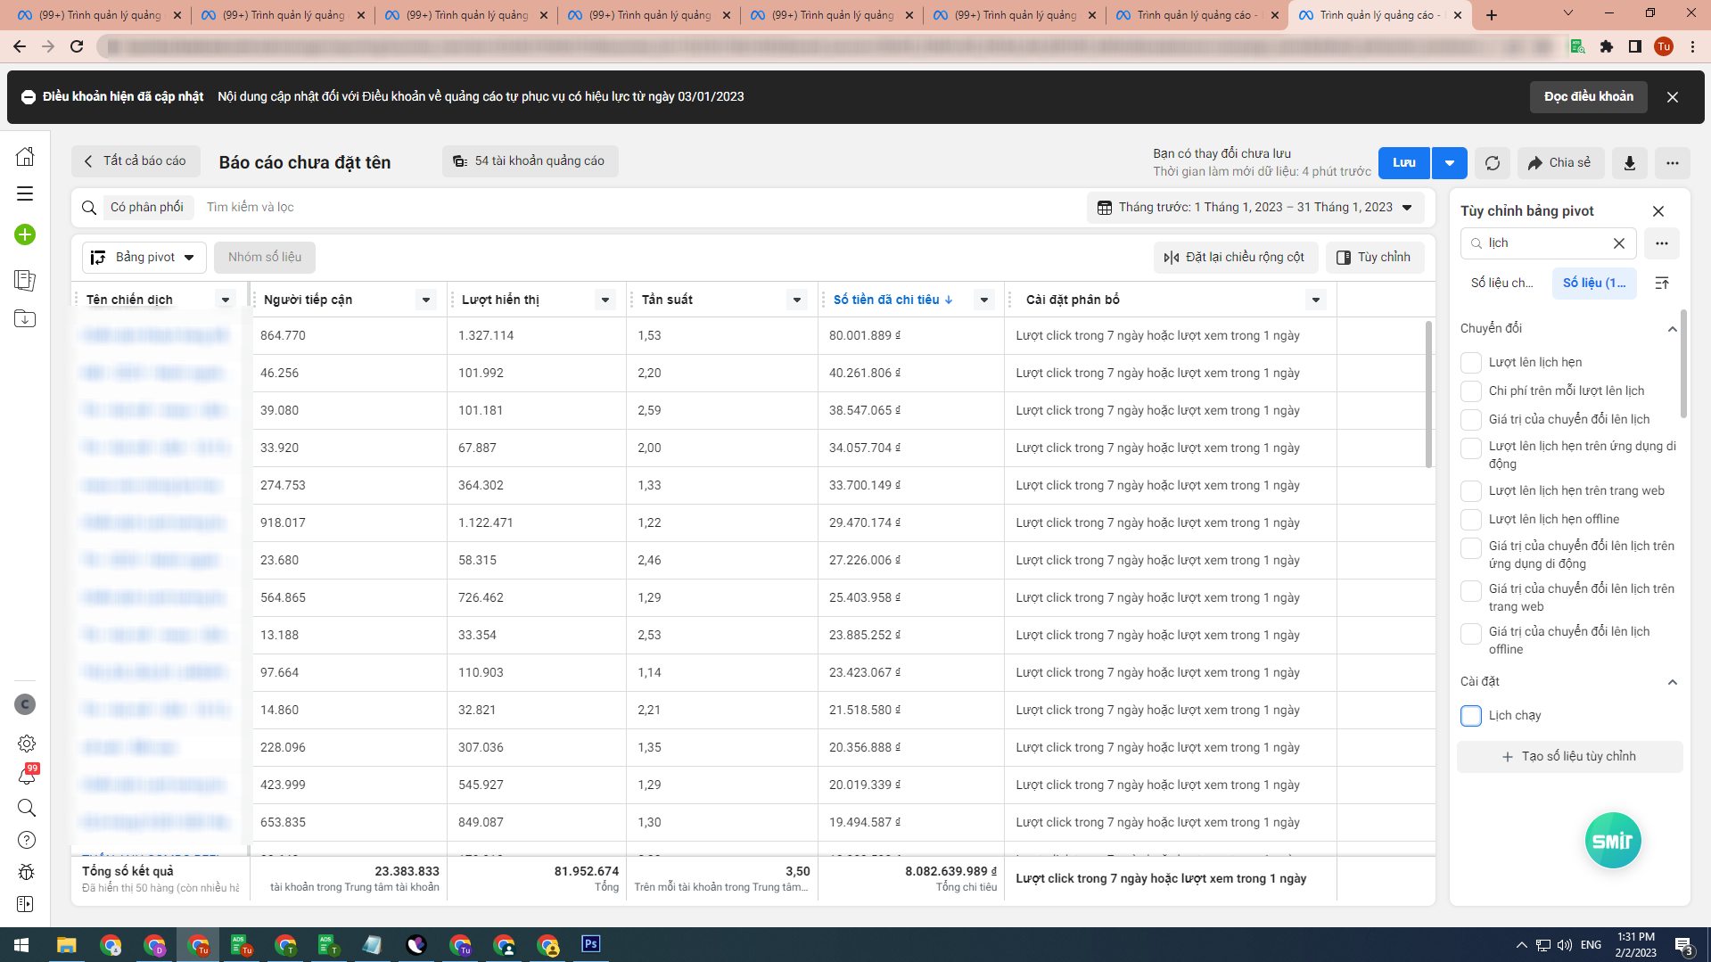This screenshot has height=962, width=1711.
Task: Select the Số liệu (1... tab
Action: 1594,283
